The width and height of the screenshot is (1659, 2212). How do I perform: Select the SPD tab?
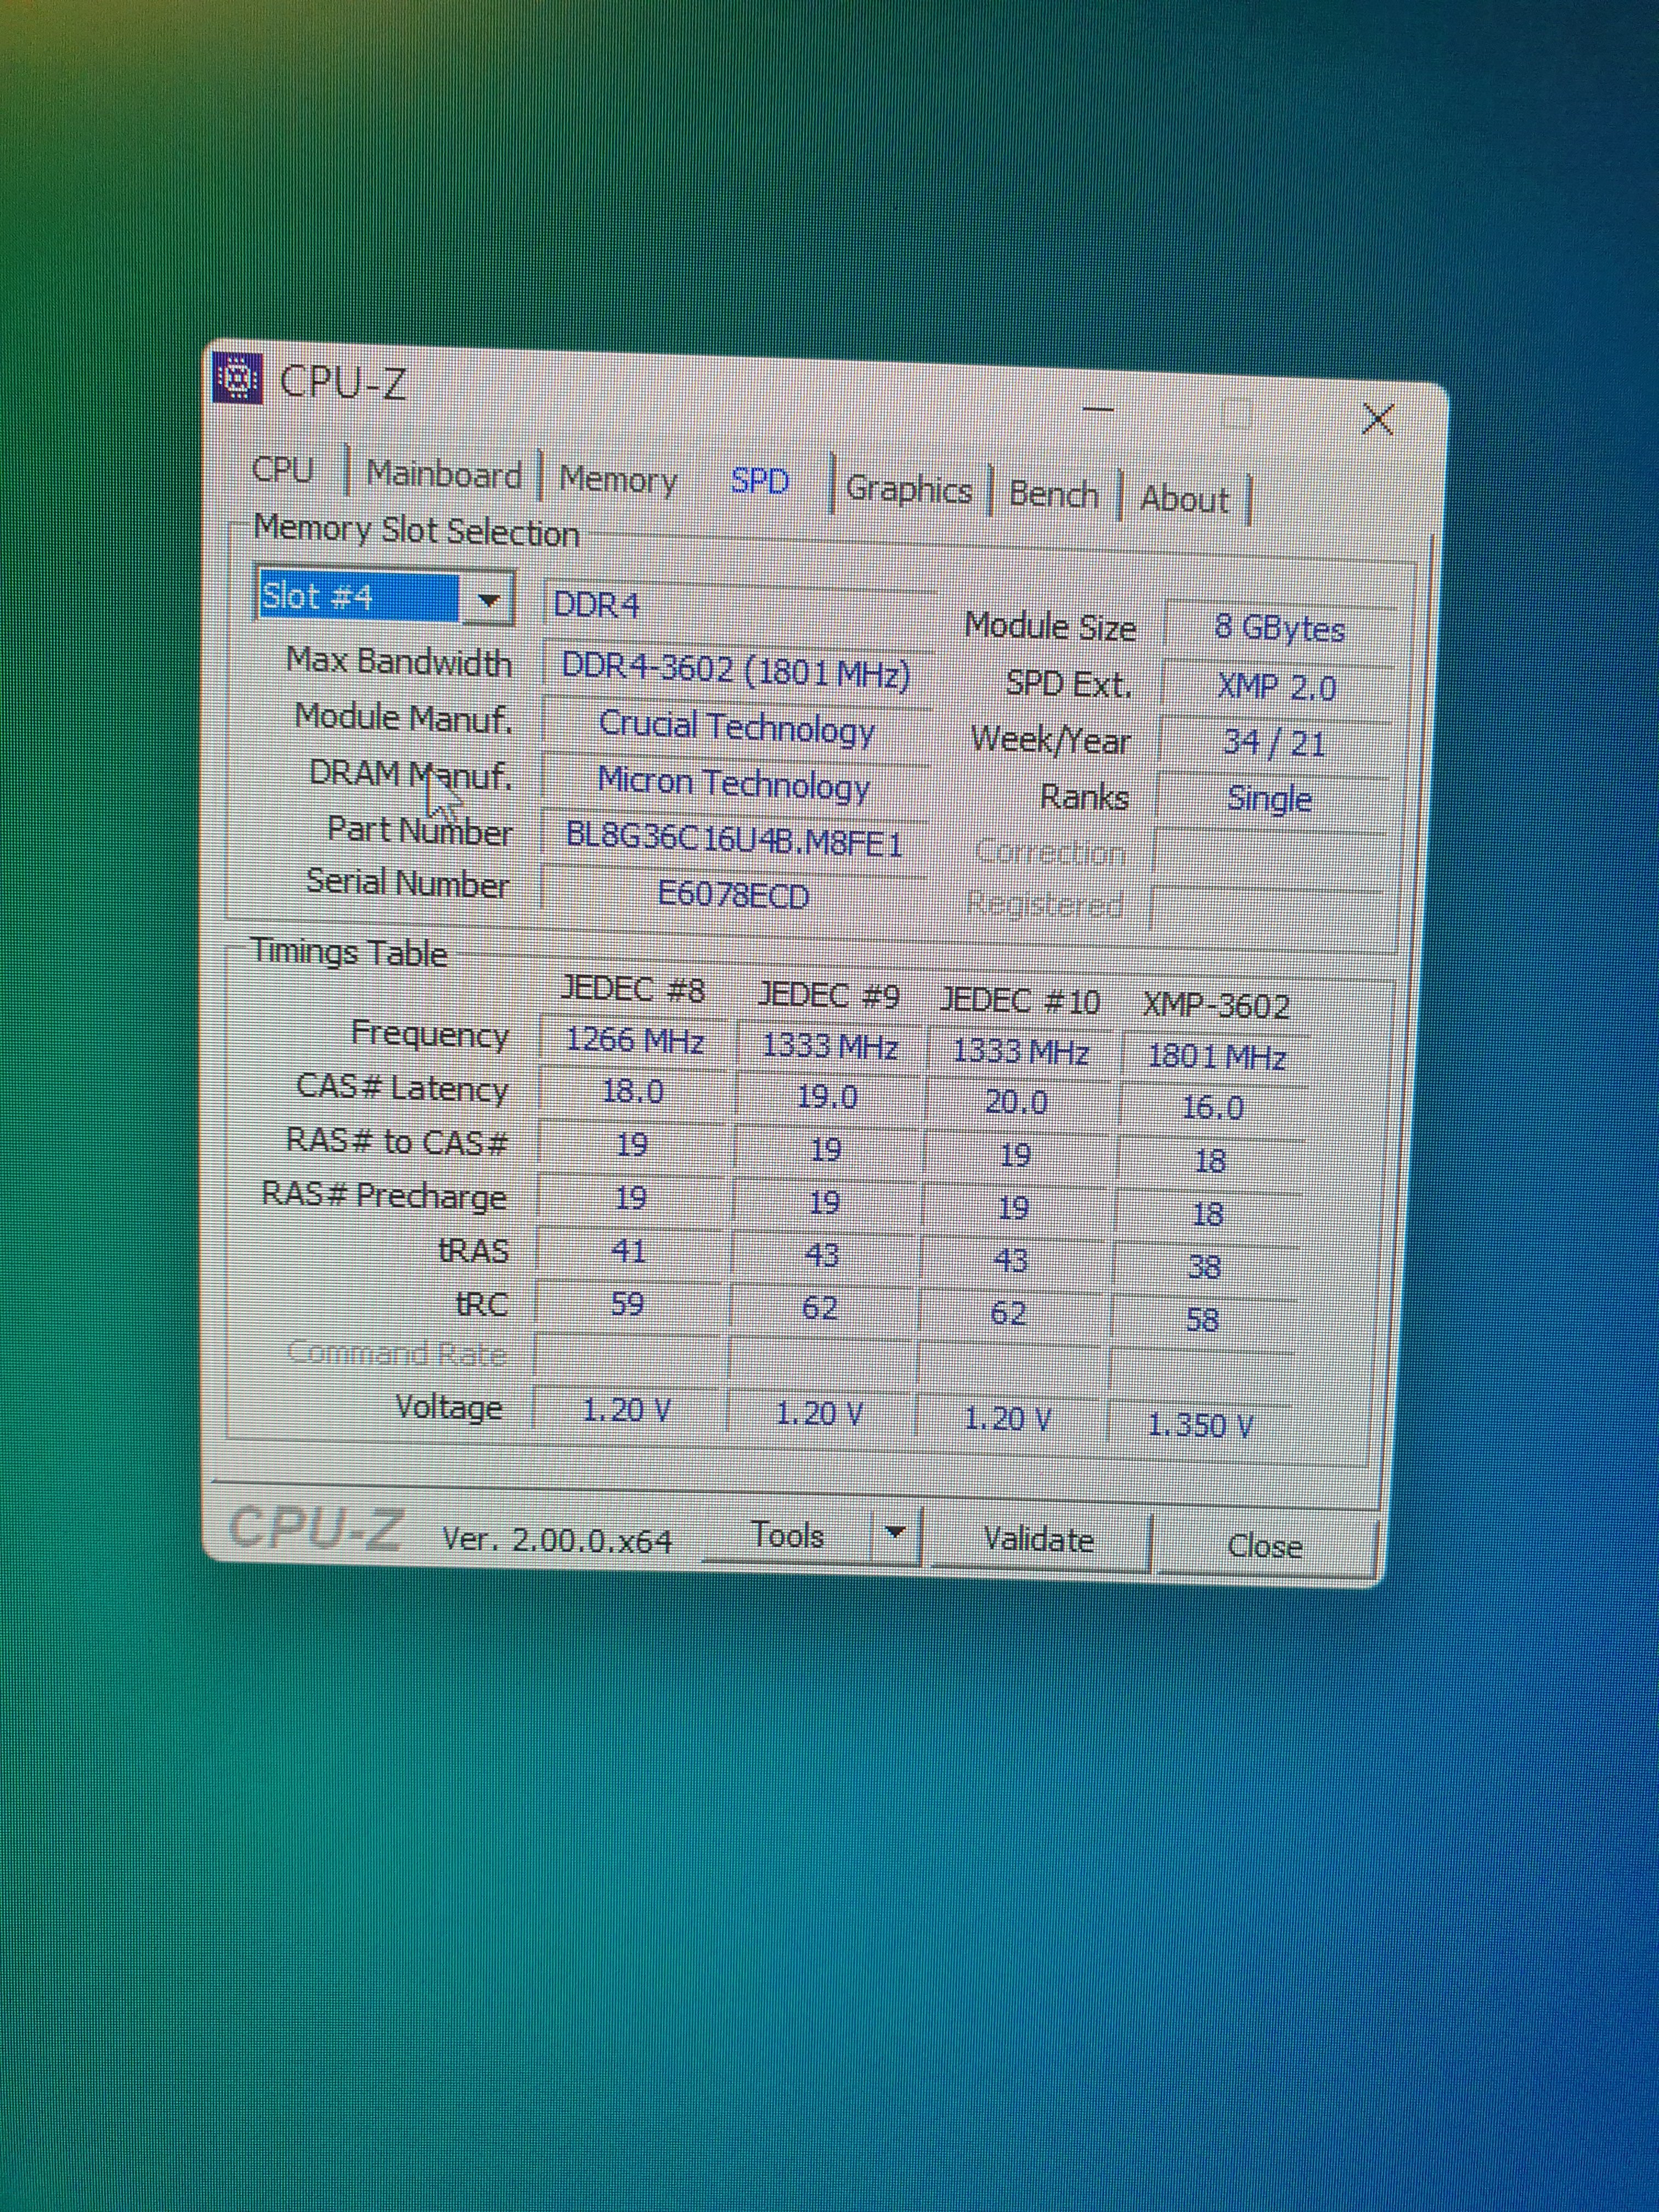759,481
